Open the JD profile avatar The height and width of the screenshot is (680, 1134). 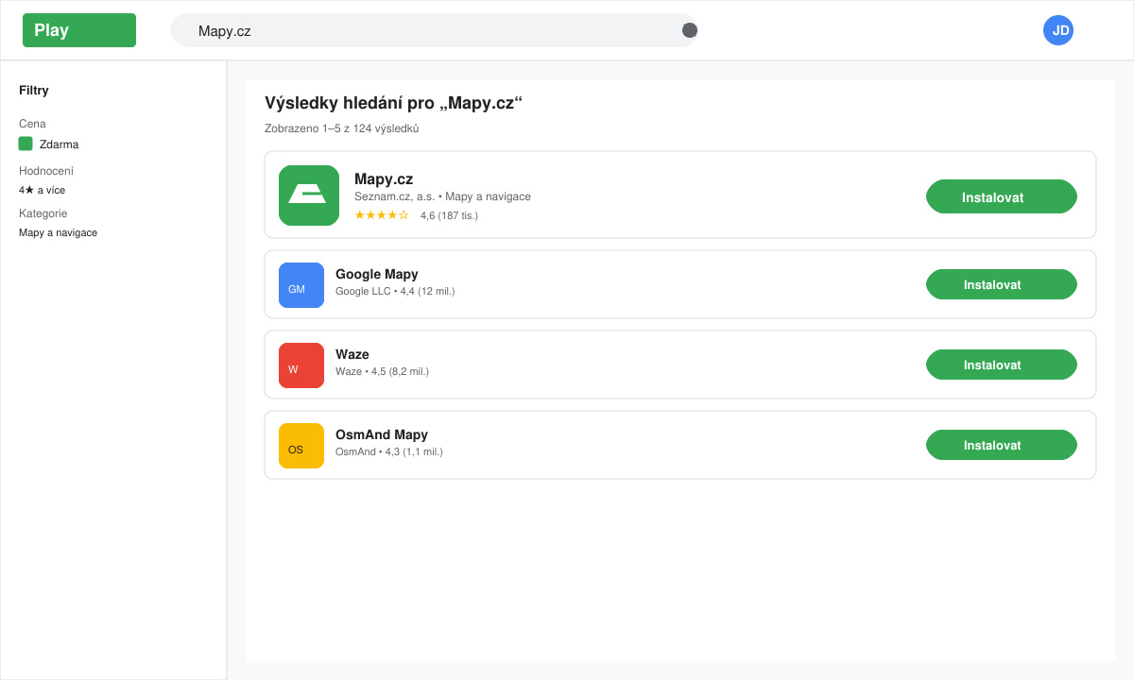point(1058,30)
